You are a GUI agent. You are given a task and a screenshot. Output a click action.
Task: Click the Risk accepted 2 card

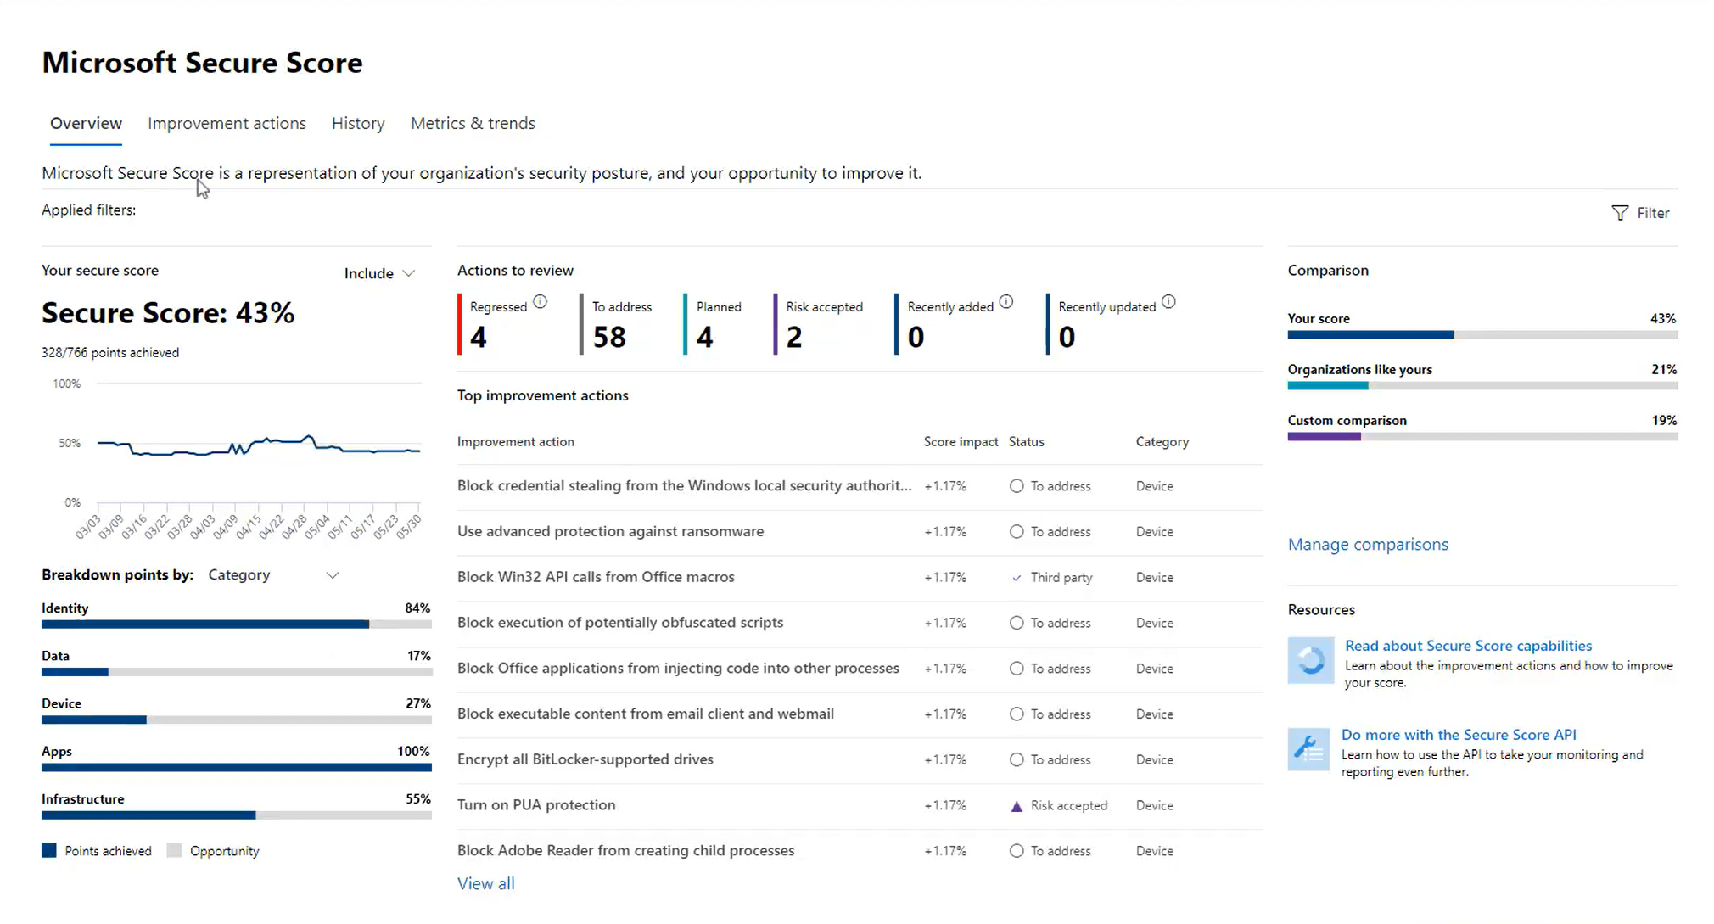point(819,324)
